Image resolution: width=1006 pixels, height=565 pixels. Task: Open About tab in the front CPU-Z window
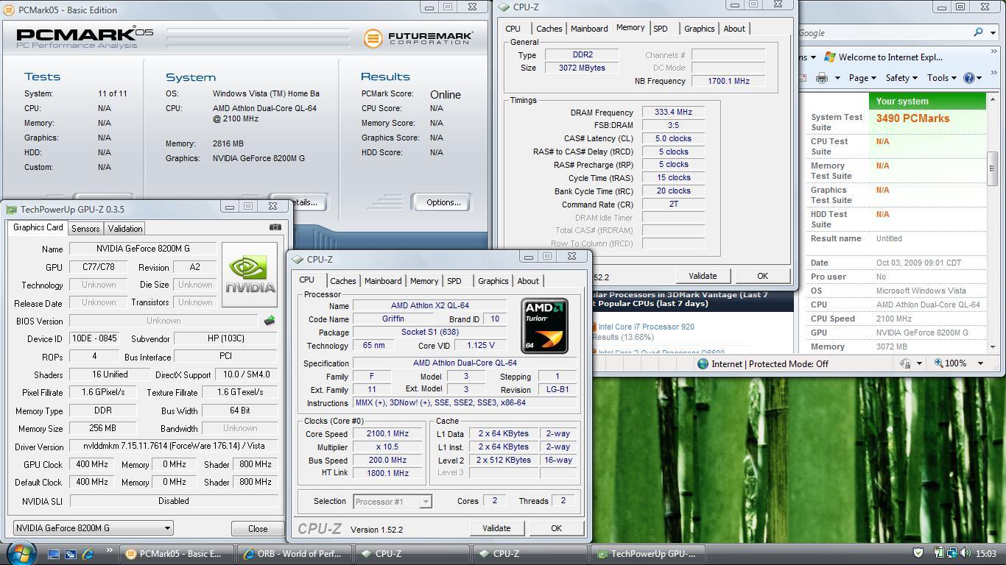[x=528, y=281]
